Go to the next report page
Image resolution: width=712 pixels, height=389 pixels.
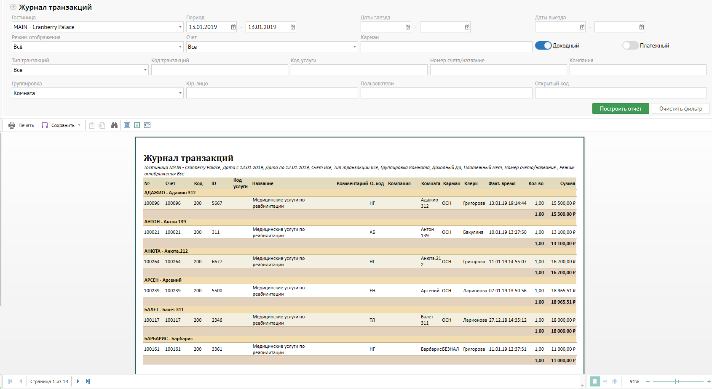[x=78, y=381]
